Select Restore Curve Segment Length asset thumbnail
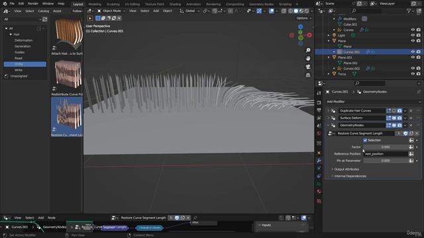 67,117
